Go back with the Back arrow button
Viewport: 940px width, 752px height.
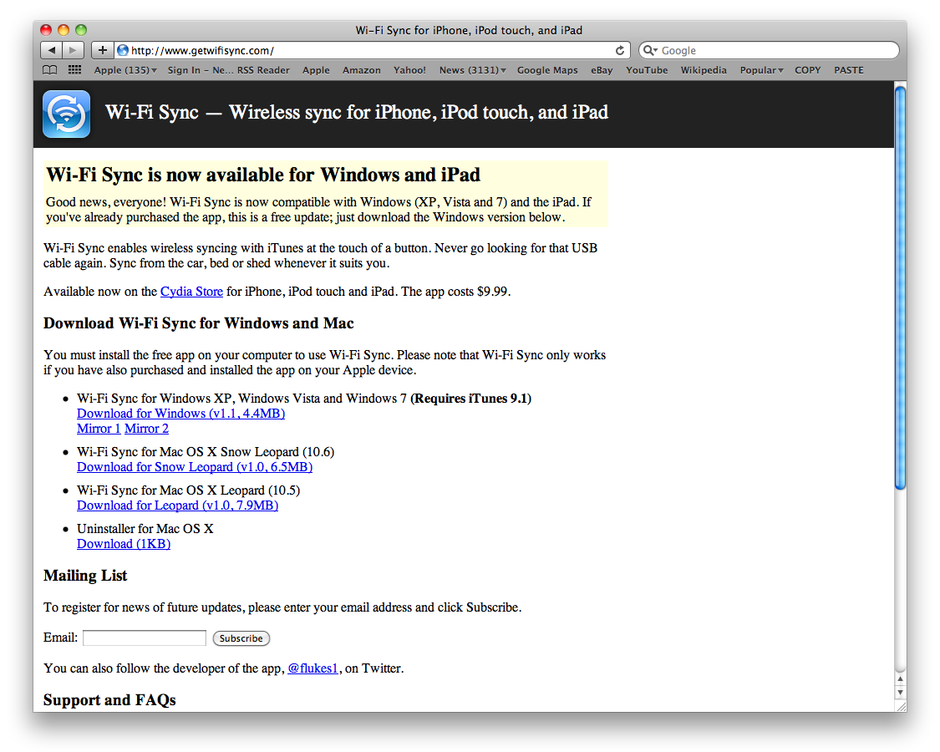point(52,50)
